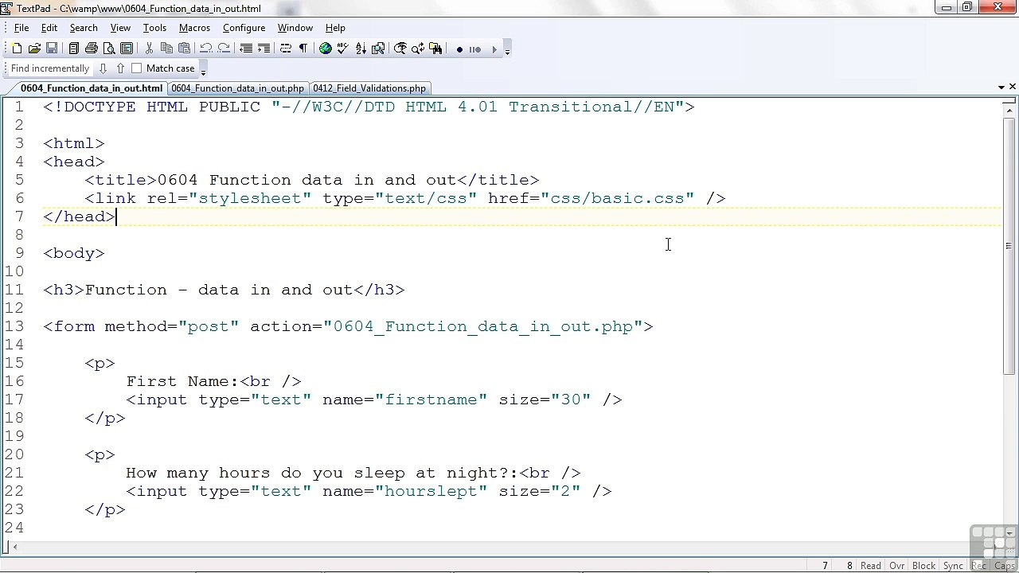The height and width of the screenshot is (573, 1019).
Task: Decrease indent with the unindent icon
Action: pos(246,49)
